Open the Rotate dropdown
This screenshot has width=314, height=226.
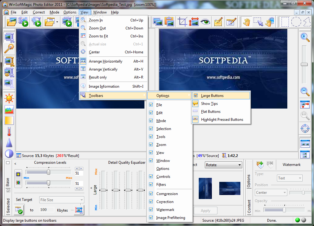223,165
